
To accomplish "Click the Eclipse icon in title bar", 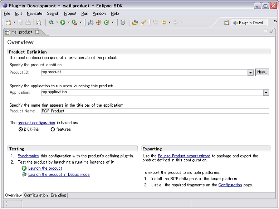I will tap(5, 5).
